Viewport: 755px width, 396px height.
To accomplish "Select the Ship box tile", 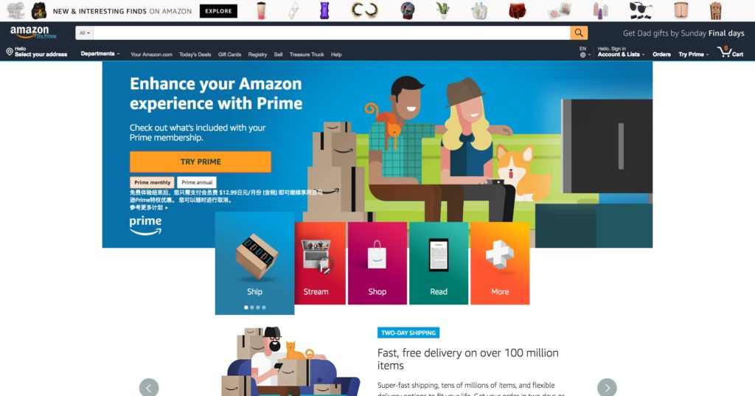I will coord(254,263).
